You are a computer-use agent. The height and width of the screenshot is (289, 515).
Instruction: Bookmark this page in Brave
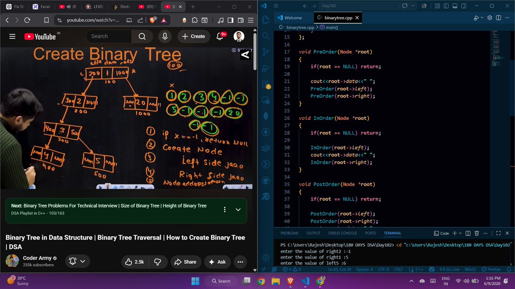pos(46,20)
